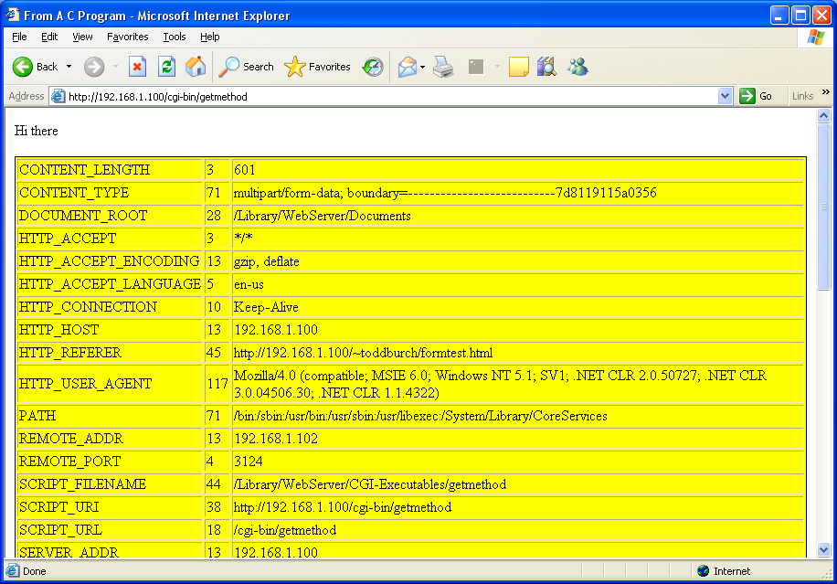
Task: Go back with the green Back arrow
Action: (23, 67)
